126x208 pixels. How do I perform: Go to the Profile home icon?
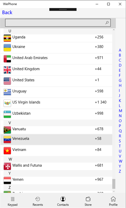pos(113,199)
